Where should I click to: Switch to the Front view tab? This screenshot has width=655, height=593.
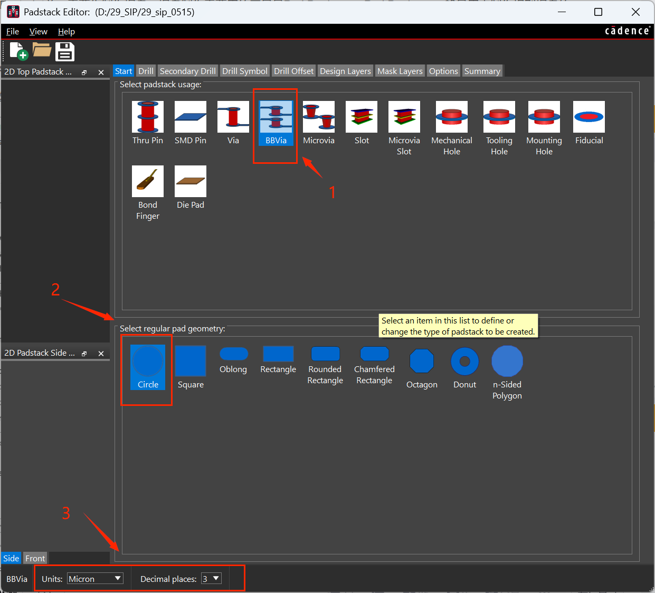[x=35, y=558]
